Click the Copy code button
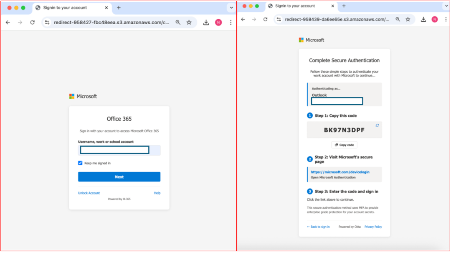 tap(344, 144)
